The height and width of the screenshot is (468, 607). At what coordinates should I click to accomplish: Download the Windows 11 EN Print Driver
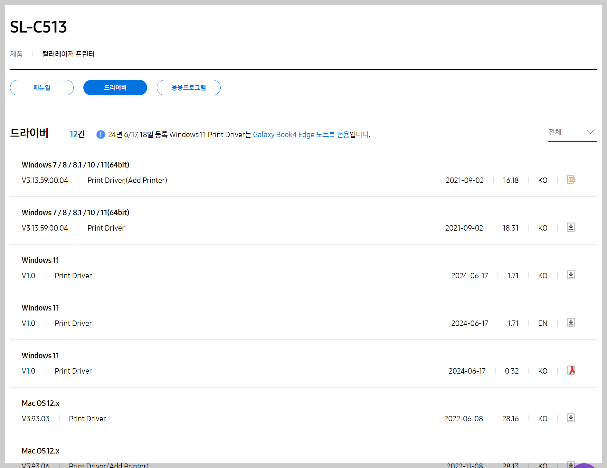pos(571,322)
